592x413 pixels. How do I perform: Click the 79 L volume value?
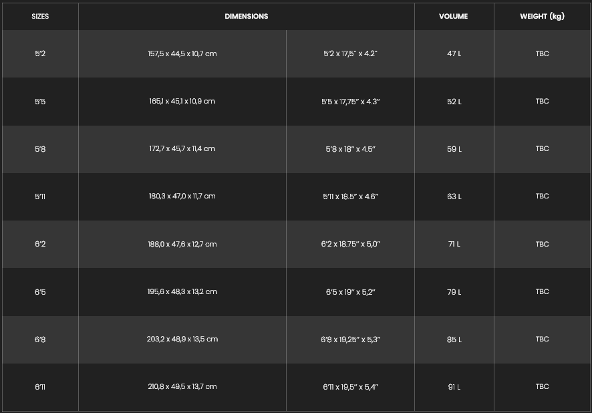click(x=454, y=292)
